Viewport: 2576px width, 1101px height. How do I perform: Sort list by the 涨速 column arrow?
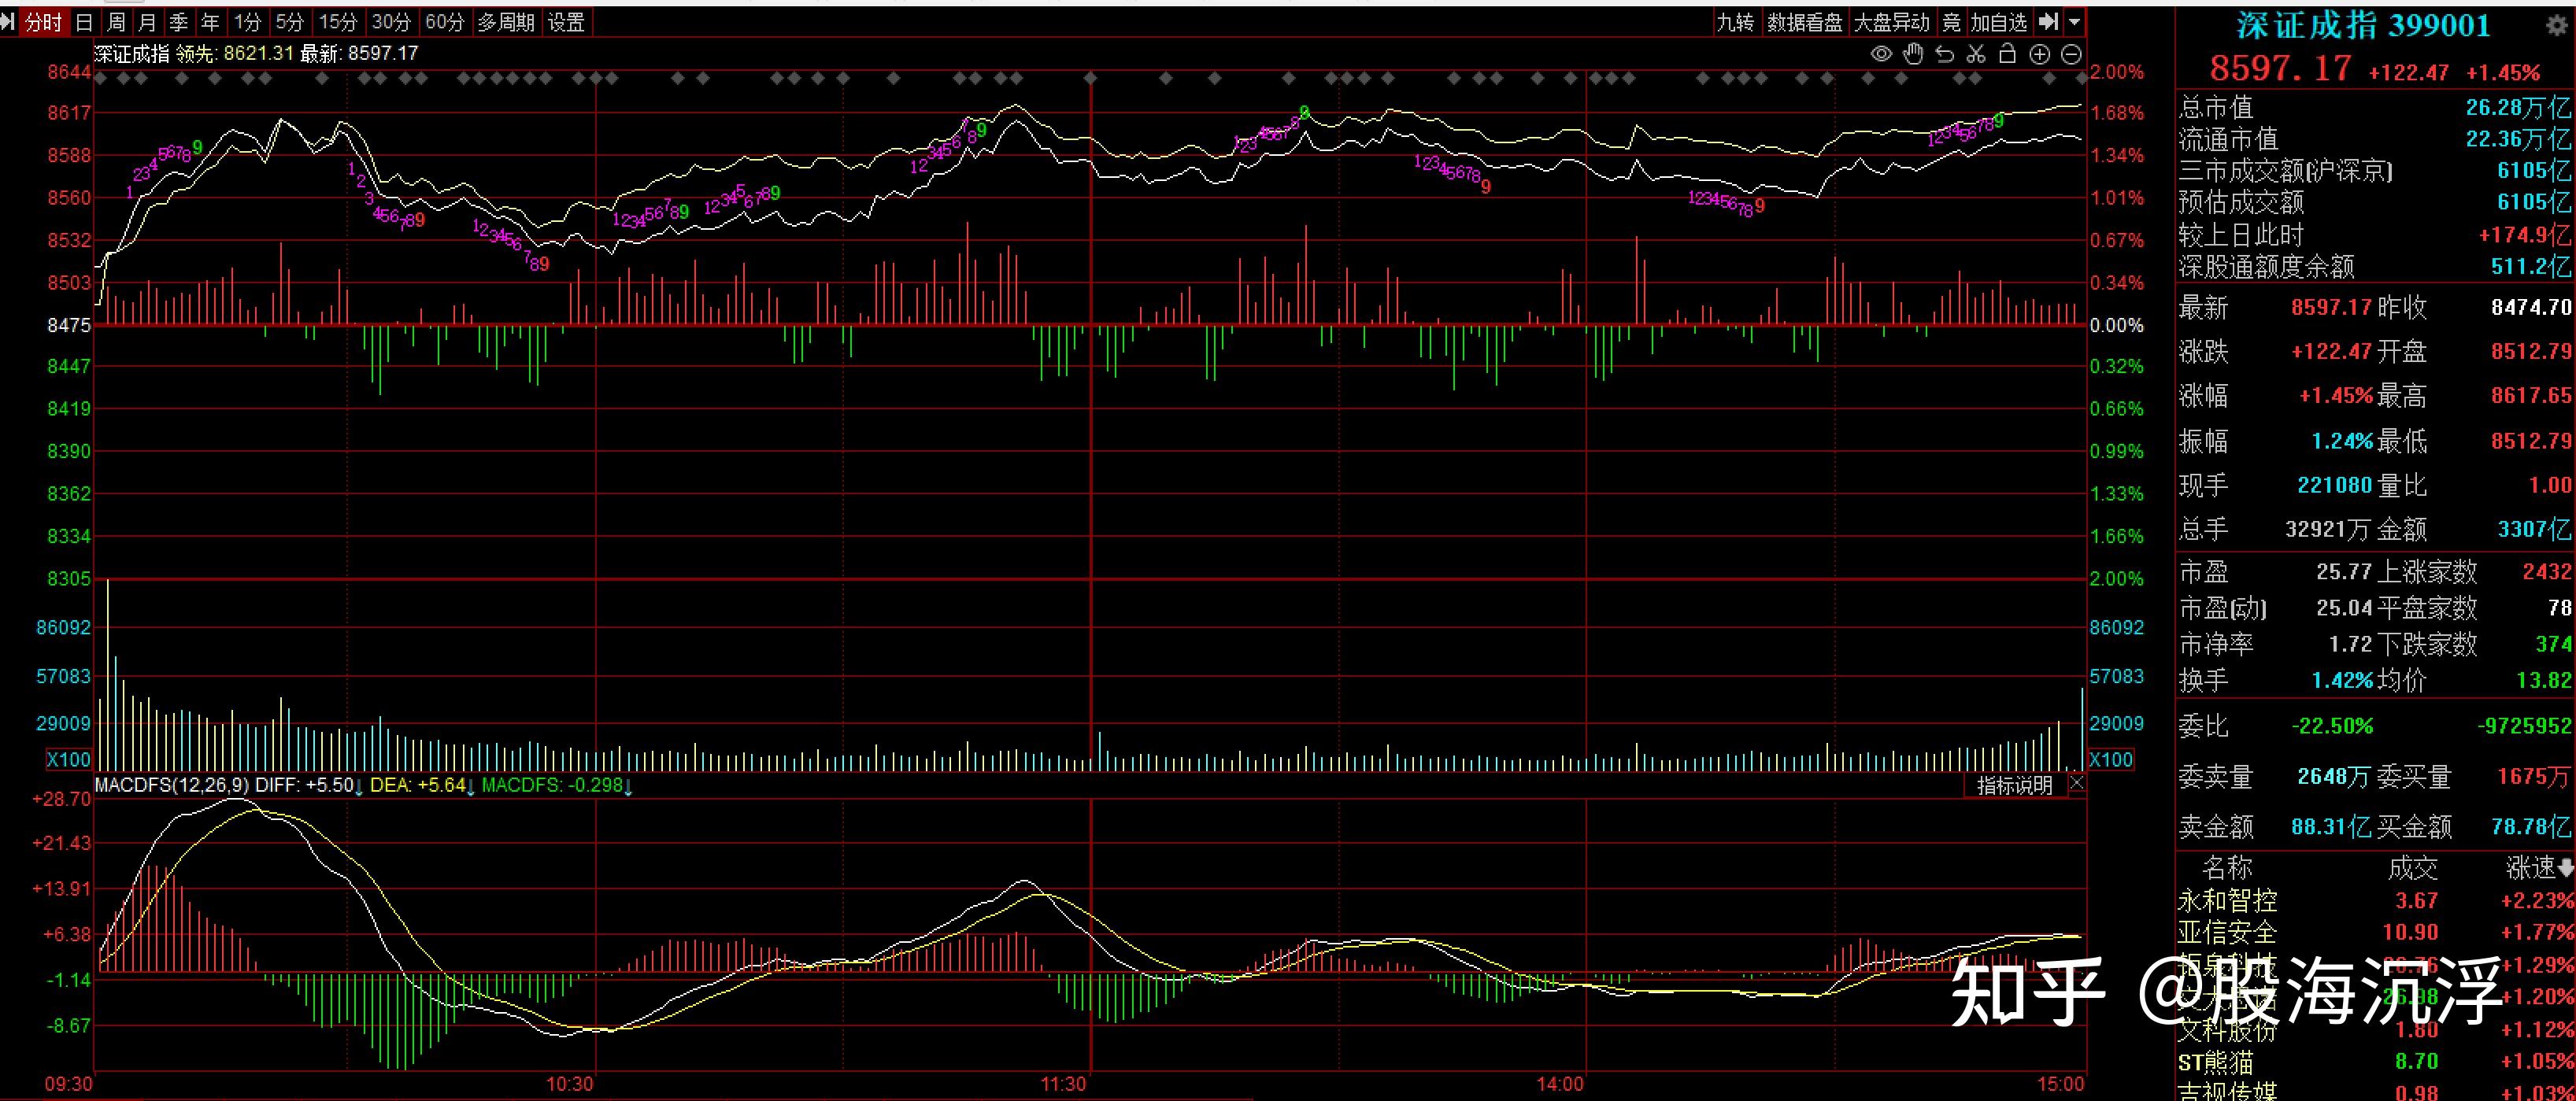pyautogui.click(x=2566, y=868)
